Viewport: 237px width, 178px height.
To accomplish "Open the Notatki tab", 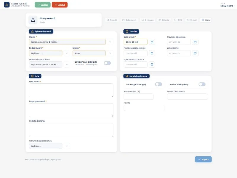I will coord(112,20).
